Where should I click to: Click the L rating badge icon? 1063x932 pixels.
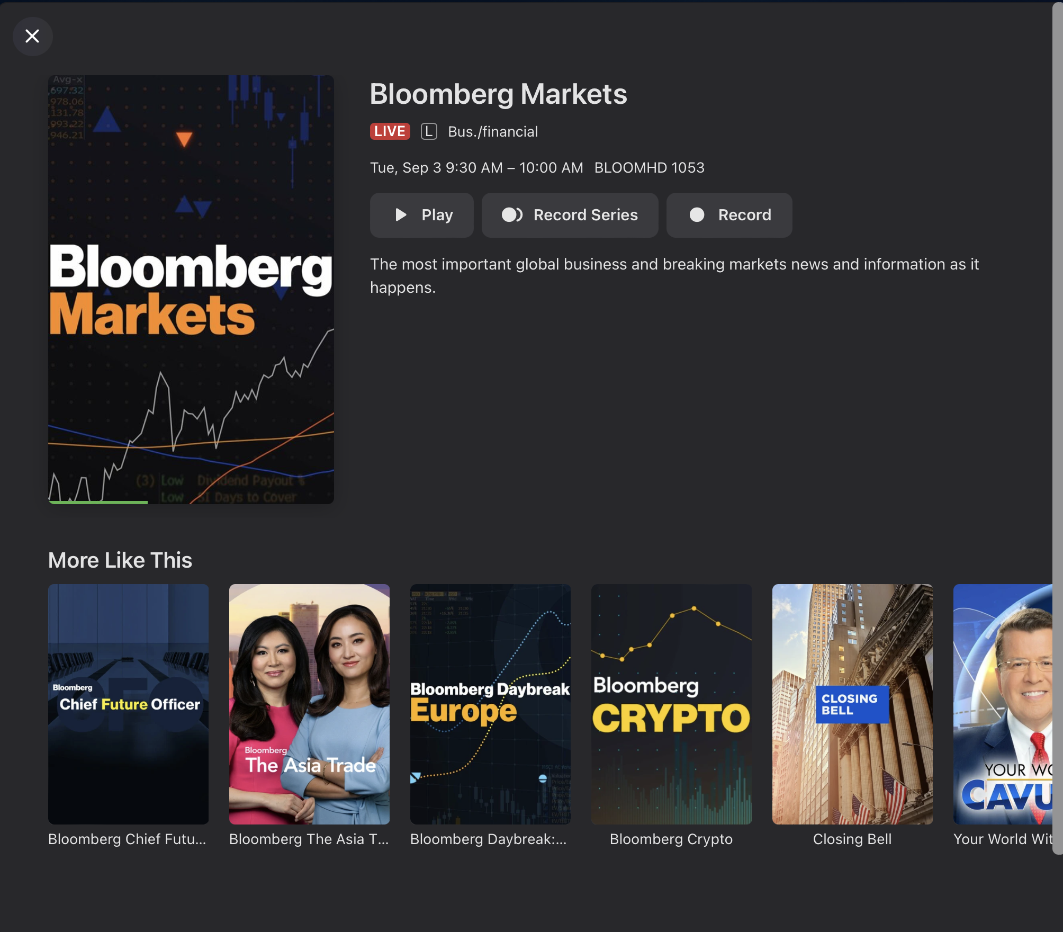(429, 131)
